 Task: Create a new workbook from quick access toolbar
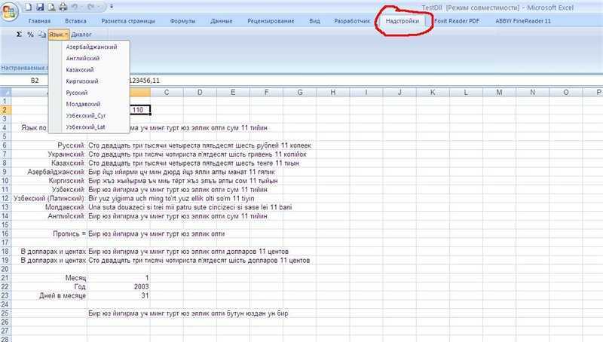(29, 7)
